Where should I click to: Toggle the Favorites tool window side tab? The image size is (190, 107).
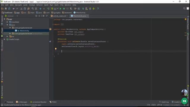(x=2, y=77)
